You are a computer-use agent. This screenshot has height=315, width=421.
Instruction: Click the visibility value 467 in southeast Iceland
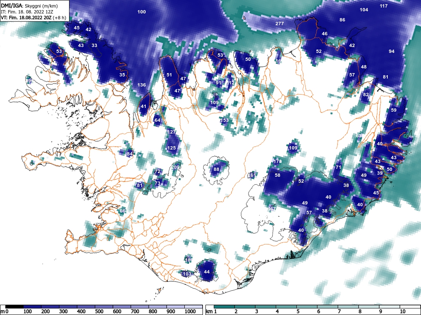tap(272, 209)
